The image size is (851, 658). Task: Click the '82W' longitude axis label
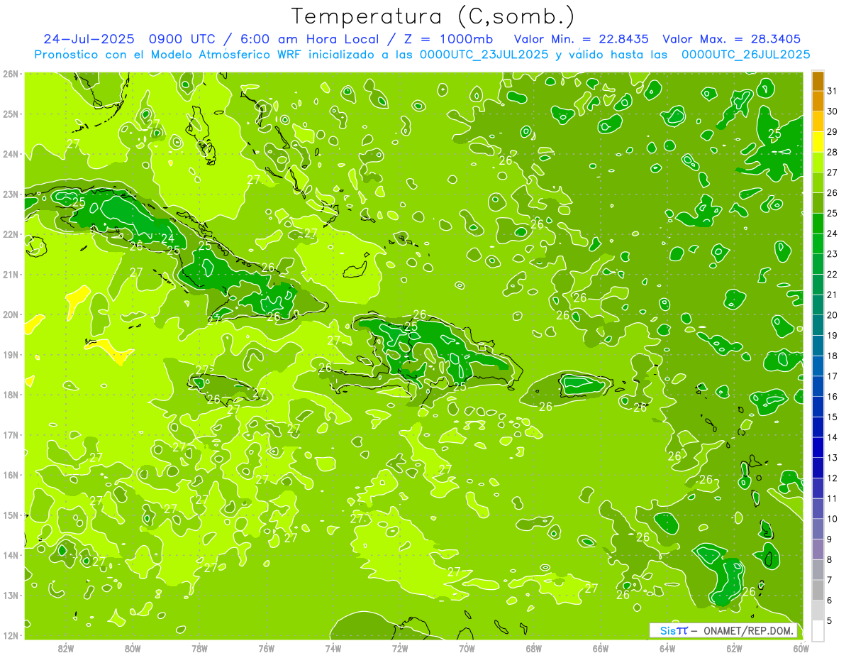66,649
